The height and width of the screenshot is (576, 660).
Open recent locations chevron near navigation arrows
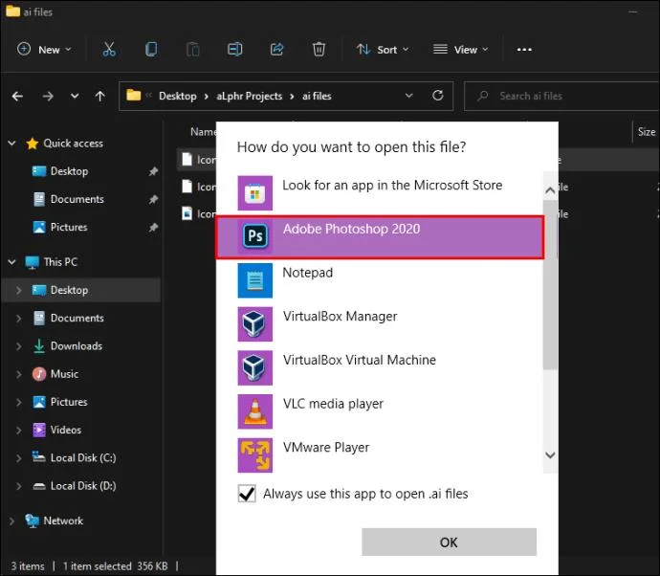pos(75,97)
